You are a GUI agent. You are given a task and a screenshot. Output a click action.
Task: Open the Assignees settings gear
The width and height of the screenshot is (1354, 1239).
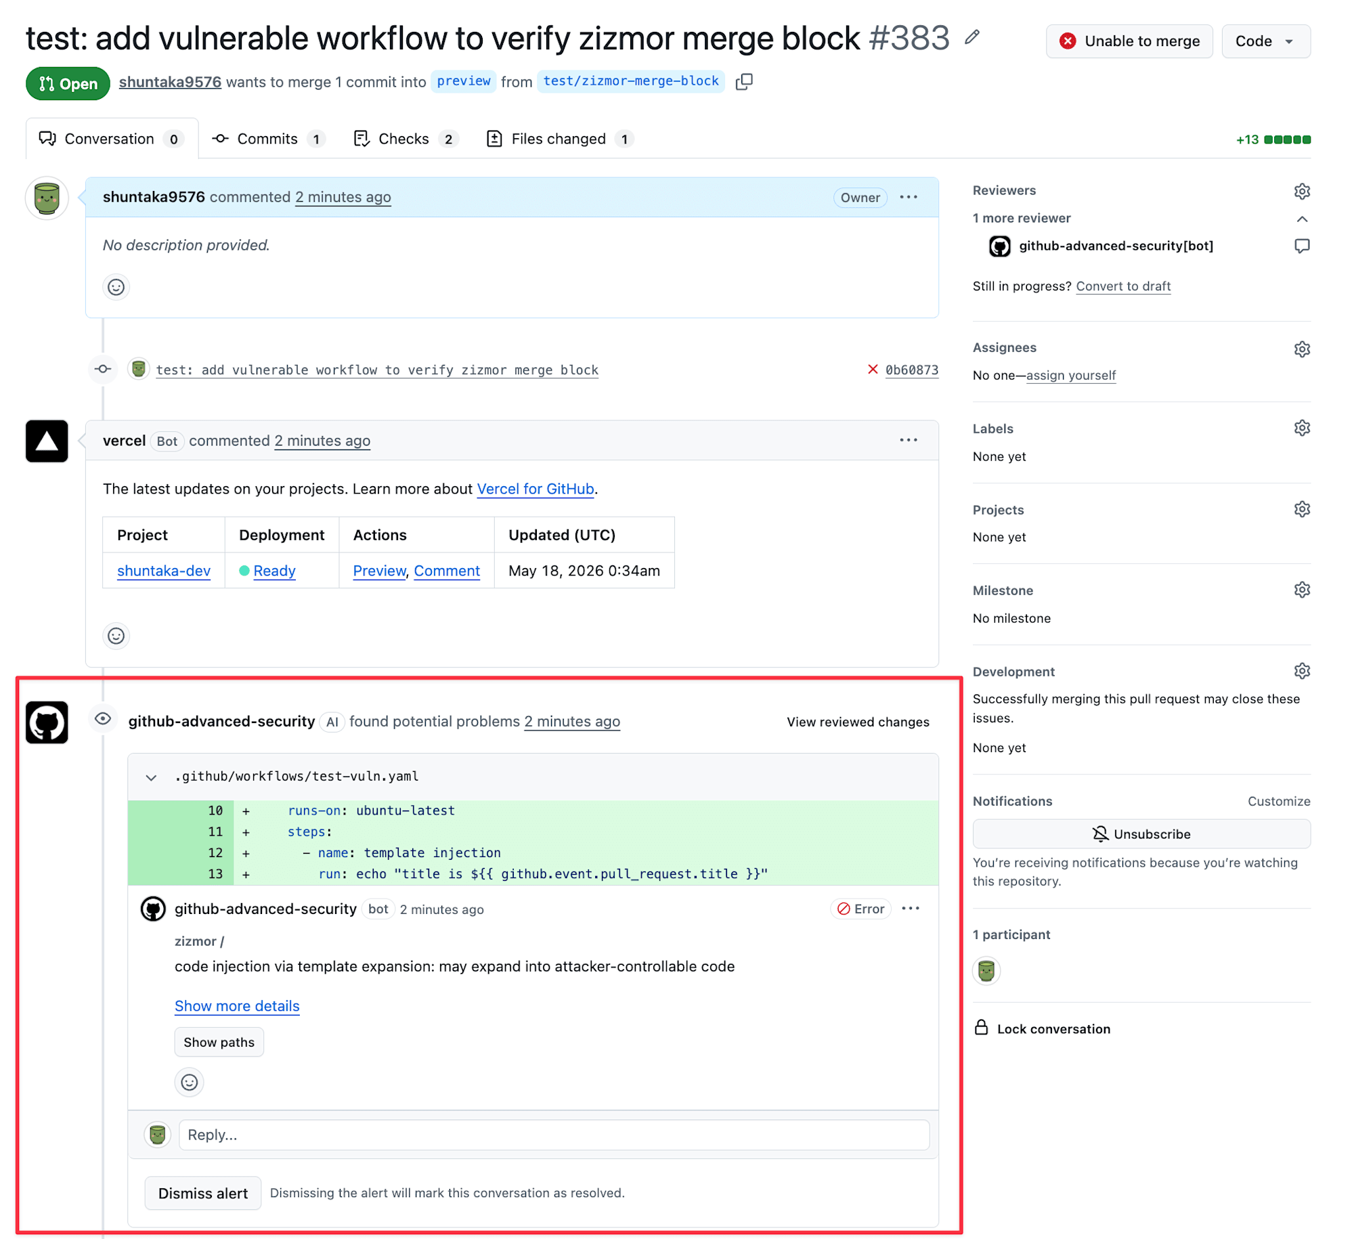coord(1302,349)
